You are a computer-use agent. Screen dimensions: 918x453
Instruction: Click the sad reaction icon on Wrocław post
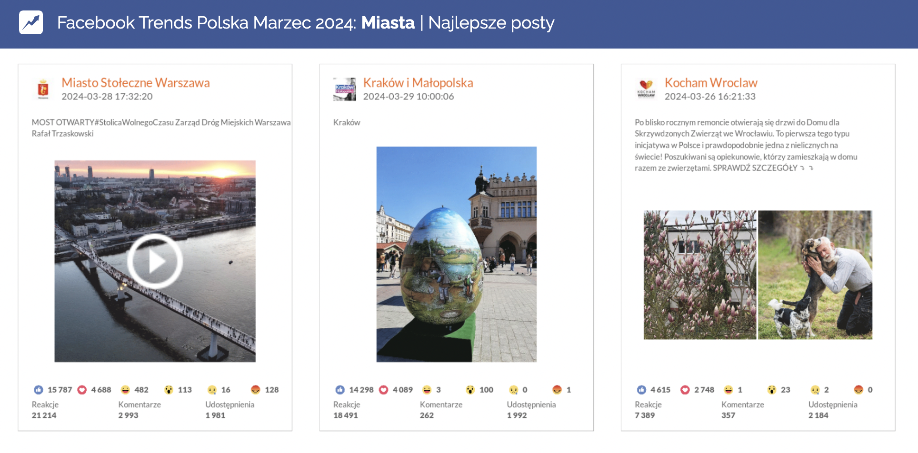pyautogui.click(x=815, y=390)
